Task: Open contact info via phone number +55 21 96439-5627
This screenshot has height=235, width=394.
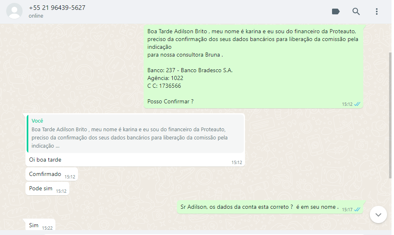Action: pyautogui.click(x=57, y=8)
